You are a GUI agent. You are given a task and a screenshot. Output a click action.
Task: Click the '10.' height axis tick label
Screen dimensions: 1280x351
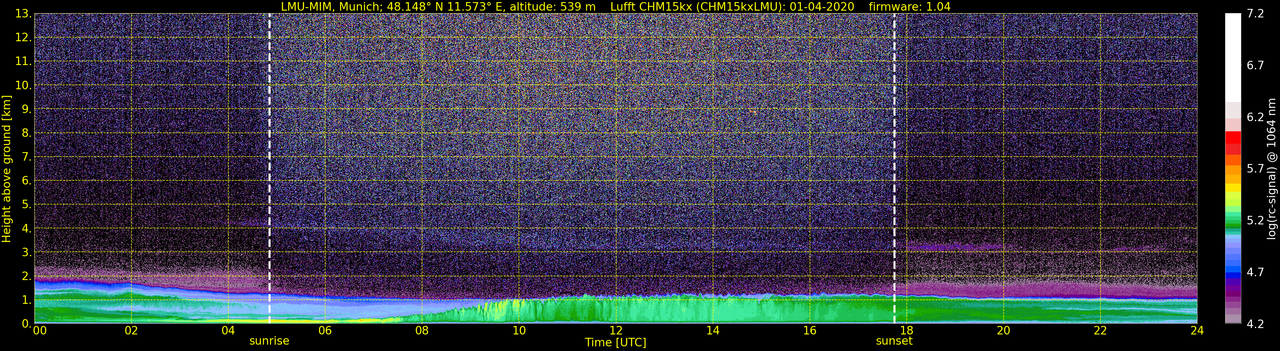[x=23, y=85]
